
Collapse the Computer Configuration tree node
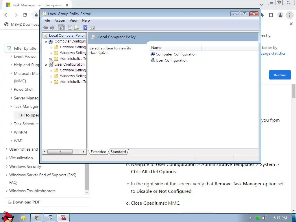click(46, 42)
